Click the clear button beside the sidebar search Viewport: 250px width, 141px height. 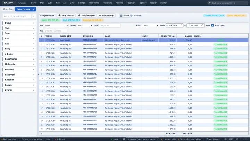34,16
